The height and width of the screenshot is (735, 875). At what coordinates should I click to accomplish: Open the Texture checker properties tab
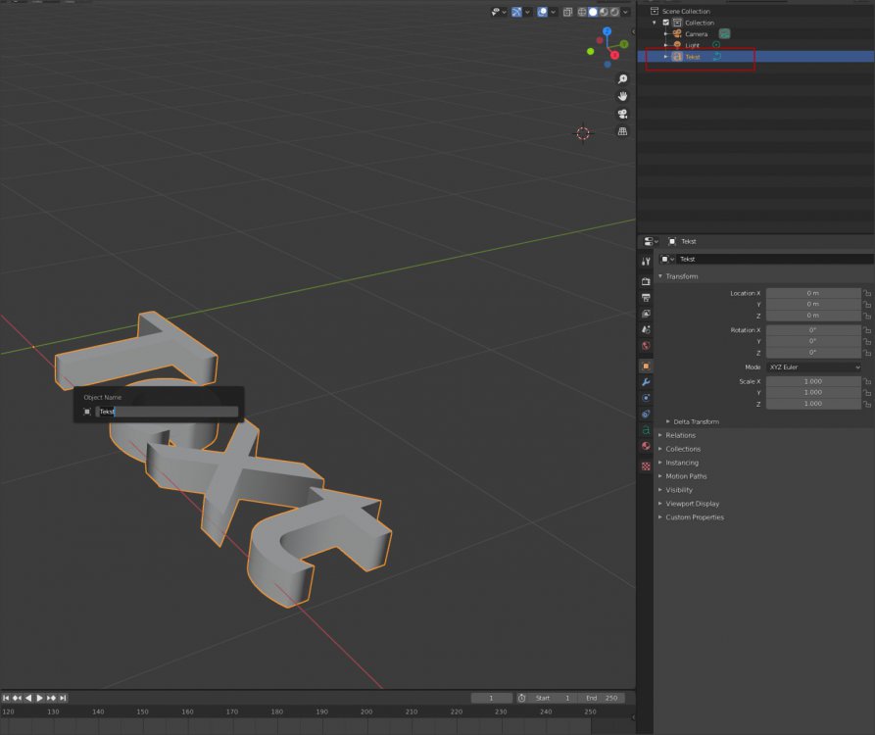pos(646,466)
